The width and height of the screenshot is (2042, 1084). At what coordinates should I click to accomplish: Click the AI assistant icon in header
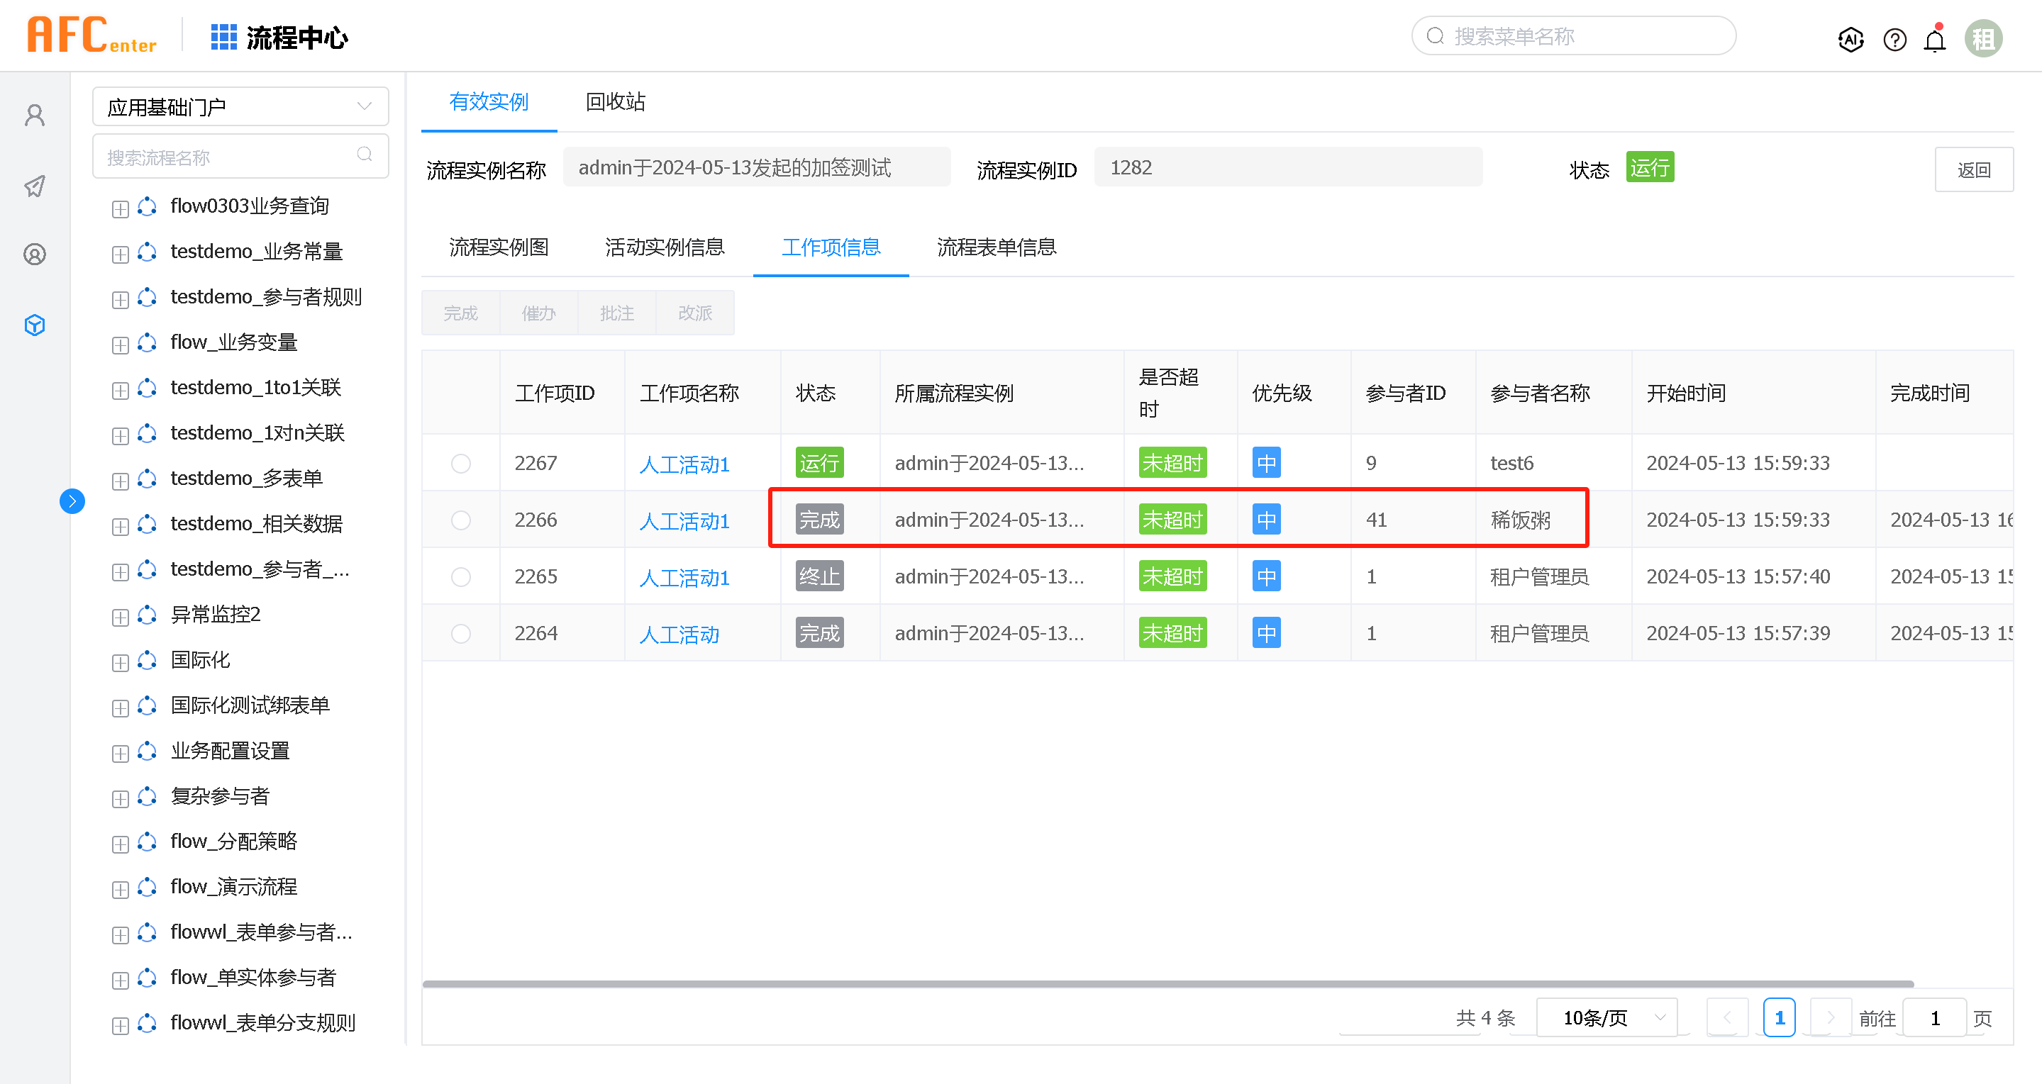pos(1850,39)
